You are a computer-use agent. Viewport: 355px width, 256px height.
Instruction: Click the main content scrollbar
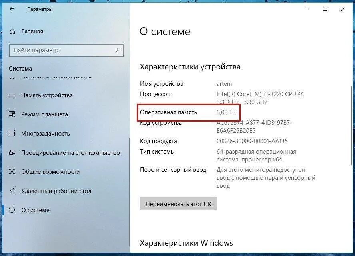[351, 126]
